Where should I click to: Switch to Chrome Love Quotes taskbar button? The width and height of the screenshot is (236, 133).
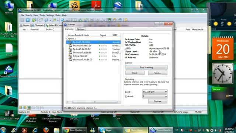74,130
